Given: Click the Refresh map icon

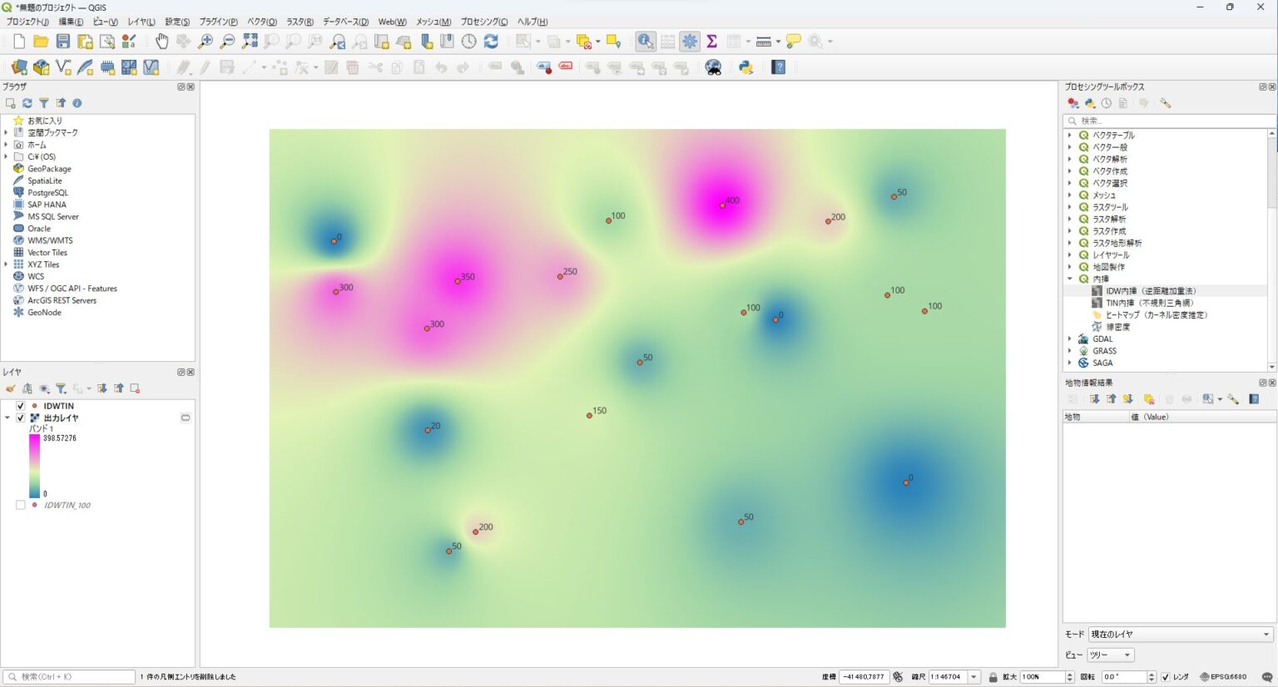Looking at the screenshot, I should point(491,42).
